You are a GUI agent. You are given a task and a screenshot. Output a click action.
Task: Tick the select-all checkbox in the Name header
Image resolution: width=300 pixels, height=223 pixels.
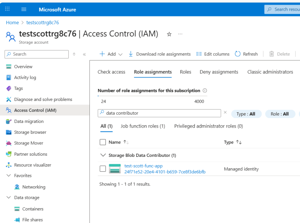click(x=103, y=142)
